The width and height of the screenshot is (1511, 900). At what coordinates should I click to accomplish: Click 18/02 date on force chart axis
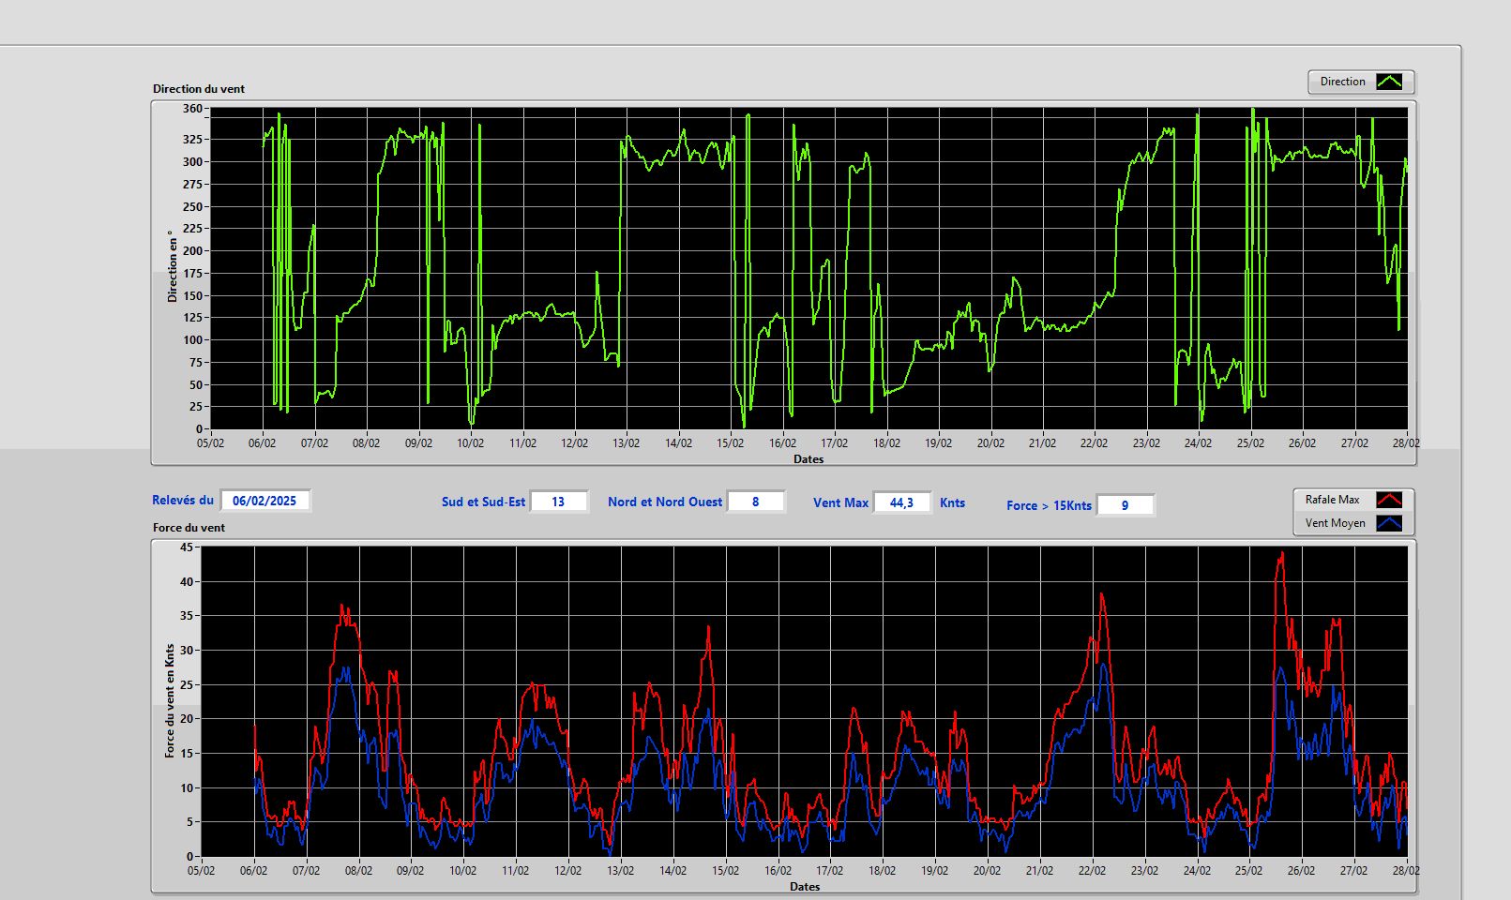point(882,871)
